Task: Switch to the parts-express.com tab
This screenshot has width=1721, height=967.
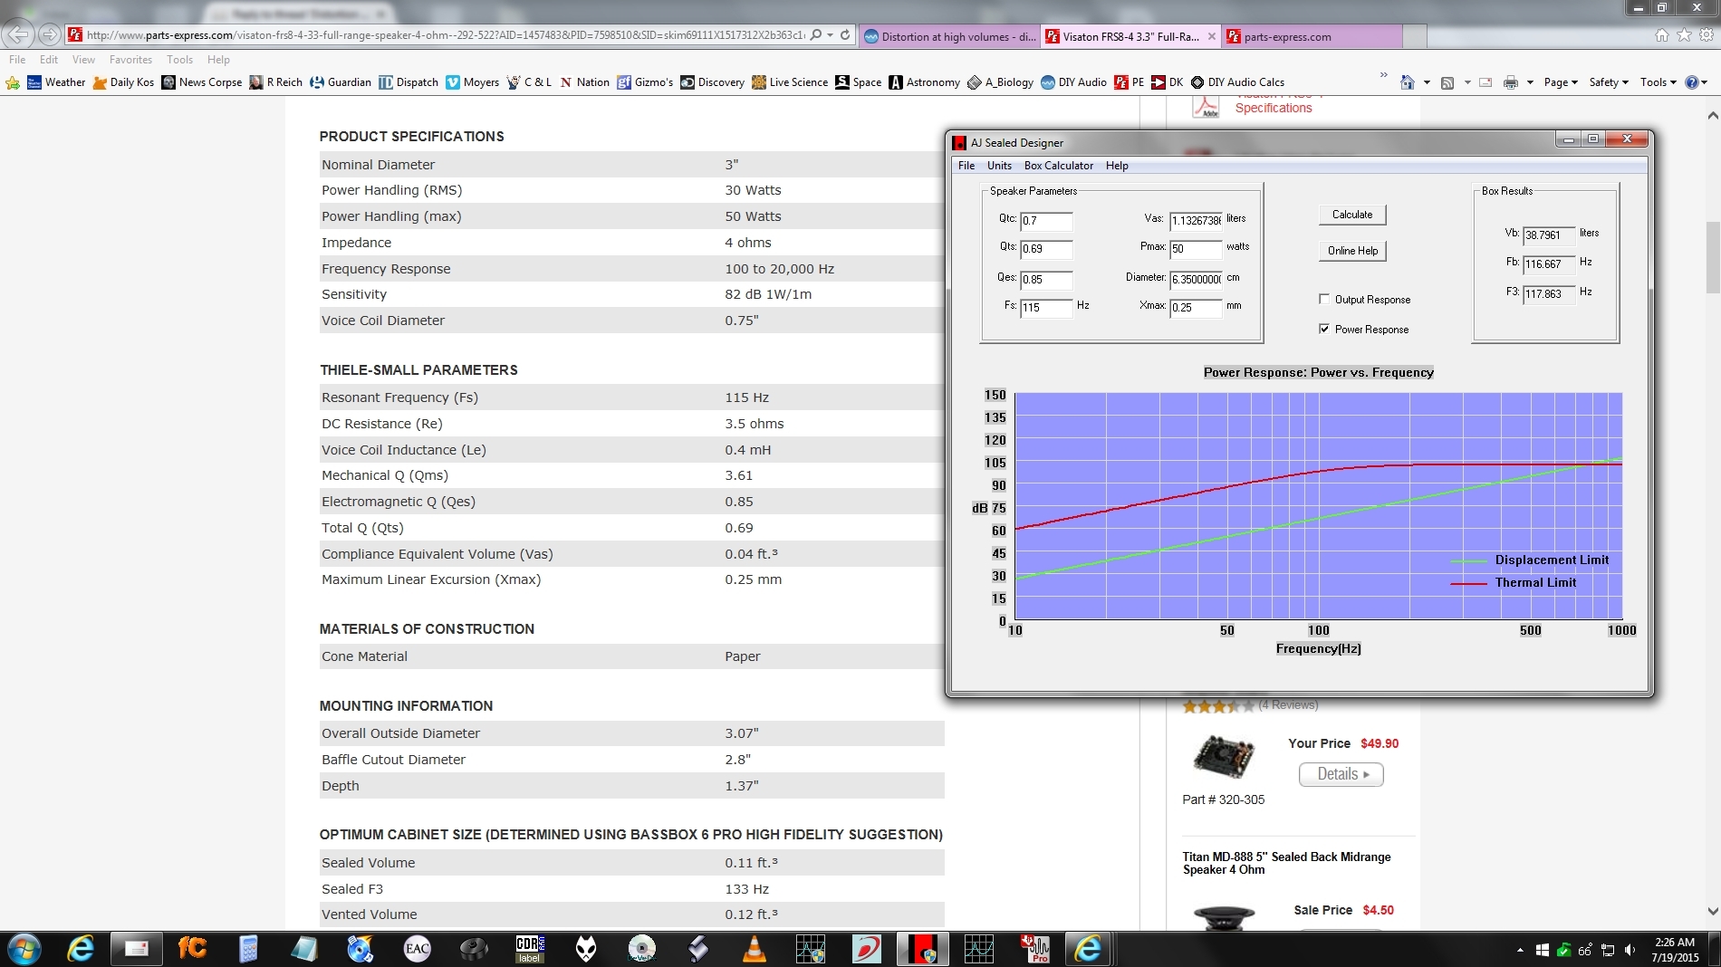Action: pyautogui.click(x=1312, y=36)
